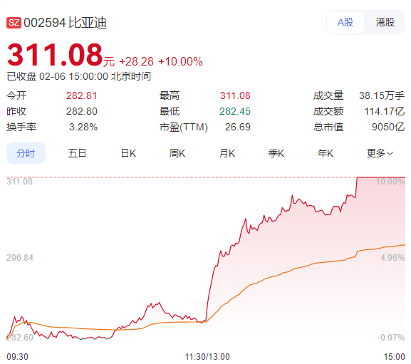Open the 日K chart tab
The height and width of the screenshot is (364, 411).
click(128, 153)
